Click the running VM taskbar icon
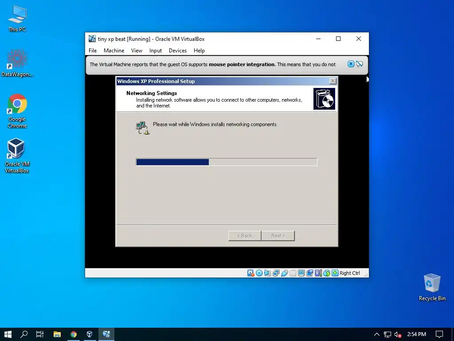Screen dimensions: 454x341 106,334
